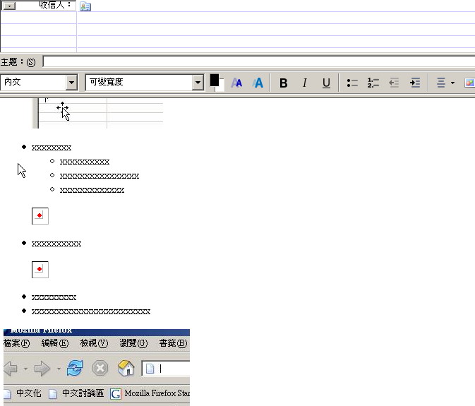The width and height of the screenshot is (475, 406).
Task: Toggle bold formatting
Action: pyautogui.click(x=284, y=83)
